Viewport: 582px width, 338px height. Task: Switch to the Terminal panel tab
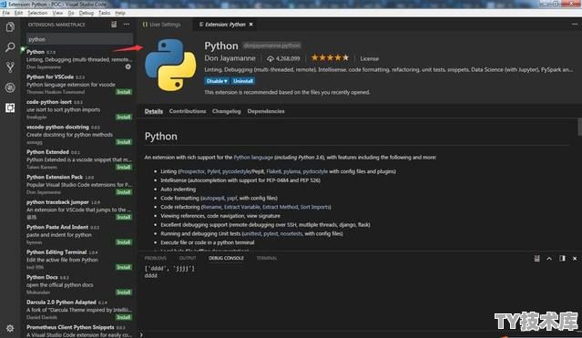click(x=267, y=258)
